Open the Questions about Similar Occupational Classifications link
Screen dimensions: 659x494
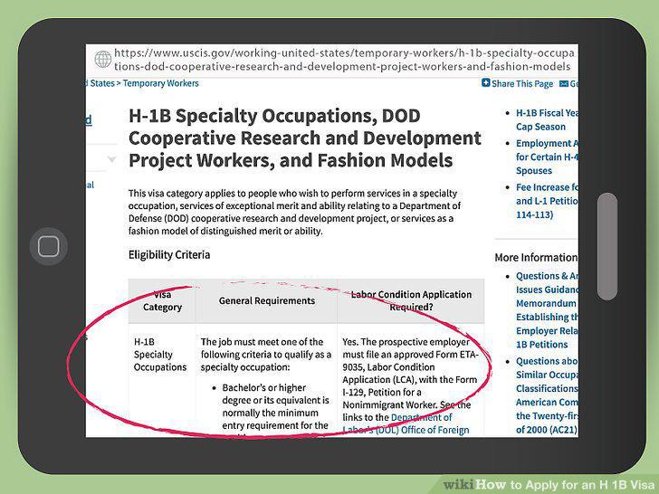(x=547, y=395)
